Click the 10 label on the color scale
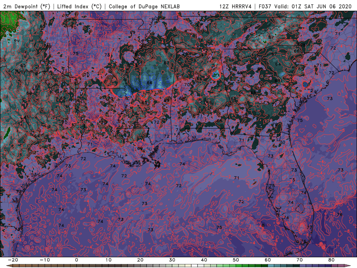Viewport: 357px width, 268px height. click(108, 260)
